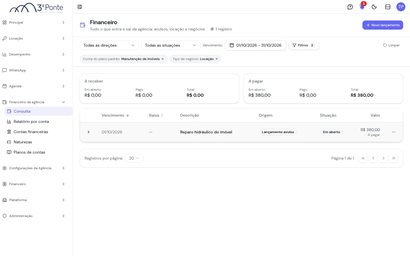Go to next page

pyautogui.click(x=384, y=158)
